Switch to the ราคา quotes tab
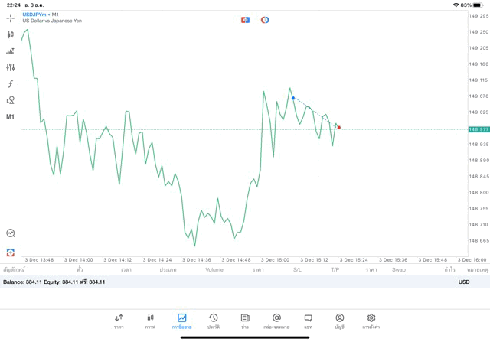Screen dimensions: 490x342 [x=119, y=321]
